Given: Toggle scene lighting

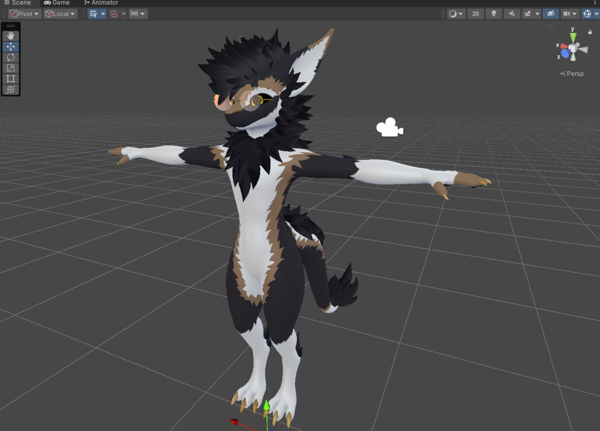Looking at the screenshot, I should tap(494, 14).
